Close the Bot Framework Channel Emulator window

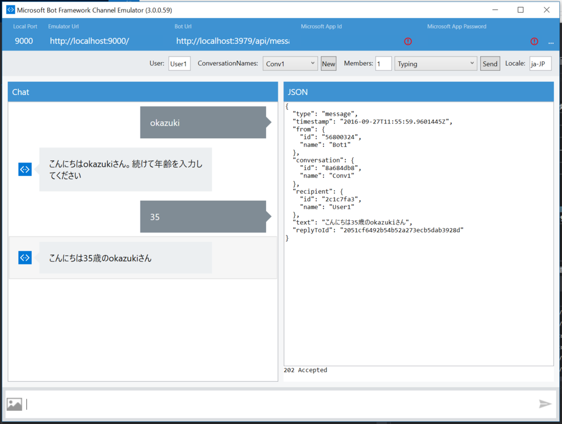(547, 10)
